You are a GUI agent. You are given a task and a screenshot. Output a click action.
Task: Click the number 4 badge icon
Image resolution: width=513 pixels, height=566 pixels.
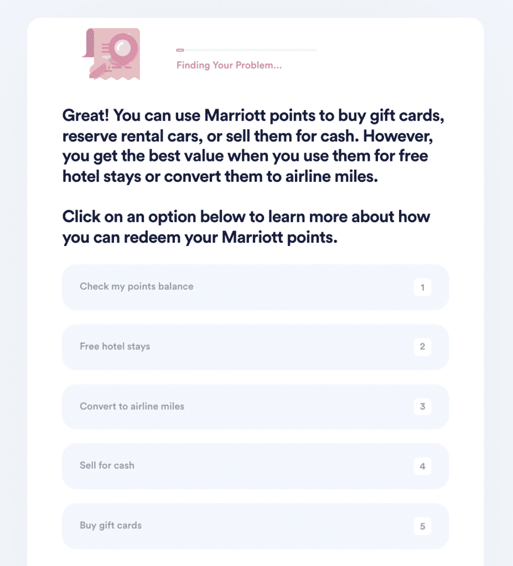(422, 466)
